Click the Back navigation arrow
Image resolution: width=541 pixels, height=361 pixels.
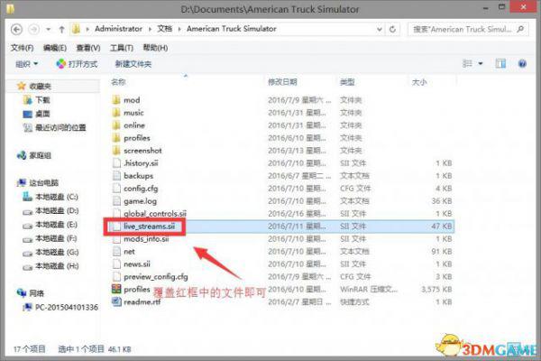tap(17, 29)
